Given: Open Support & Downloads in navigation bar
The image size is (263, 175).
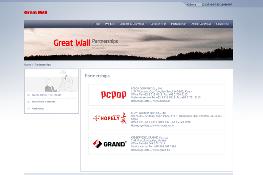Looking at the screenshot, I should pos(133,24).
